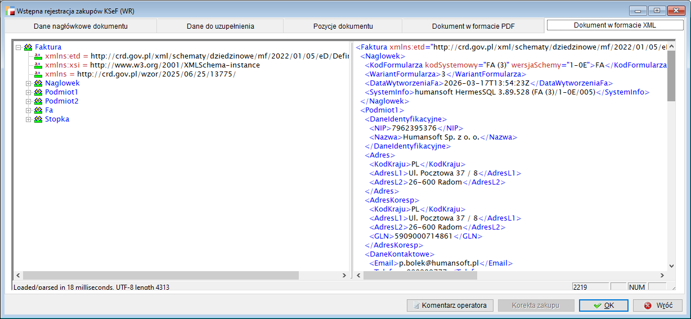Switch to Dane nagłówkowe dokumentu tab

tap(80, 26)
